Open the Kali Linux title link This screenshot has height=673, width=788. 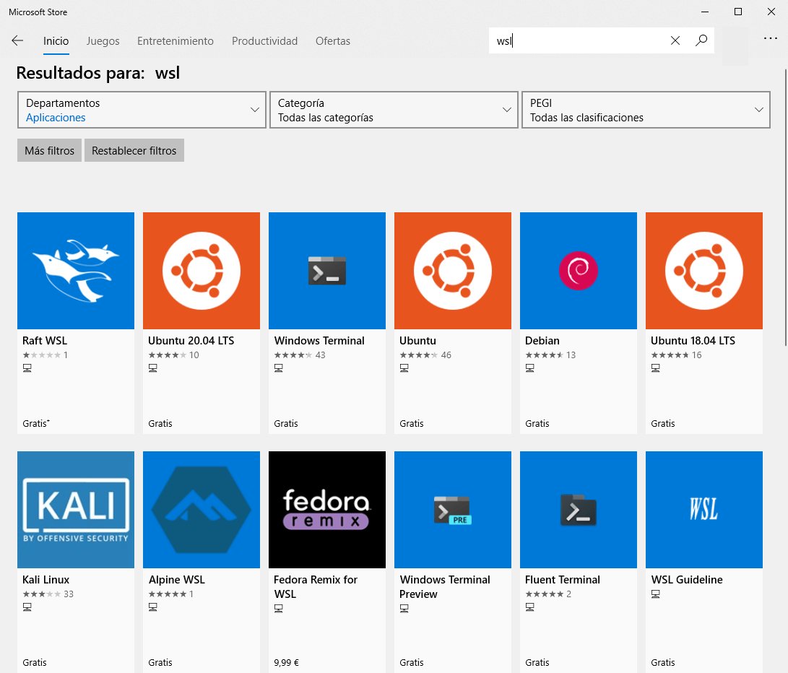(x=46, y=580)
